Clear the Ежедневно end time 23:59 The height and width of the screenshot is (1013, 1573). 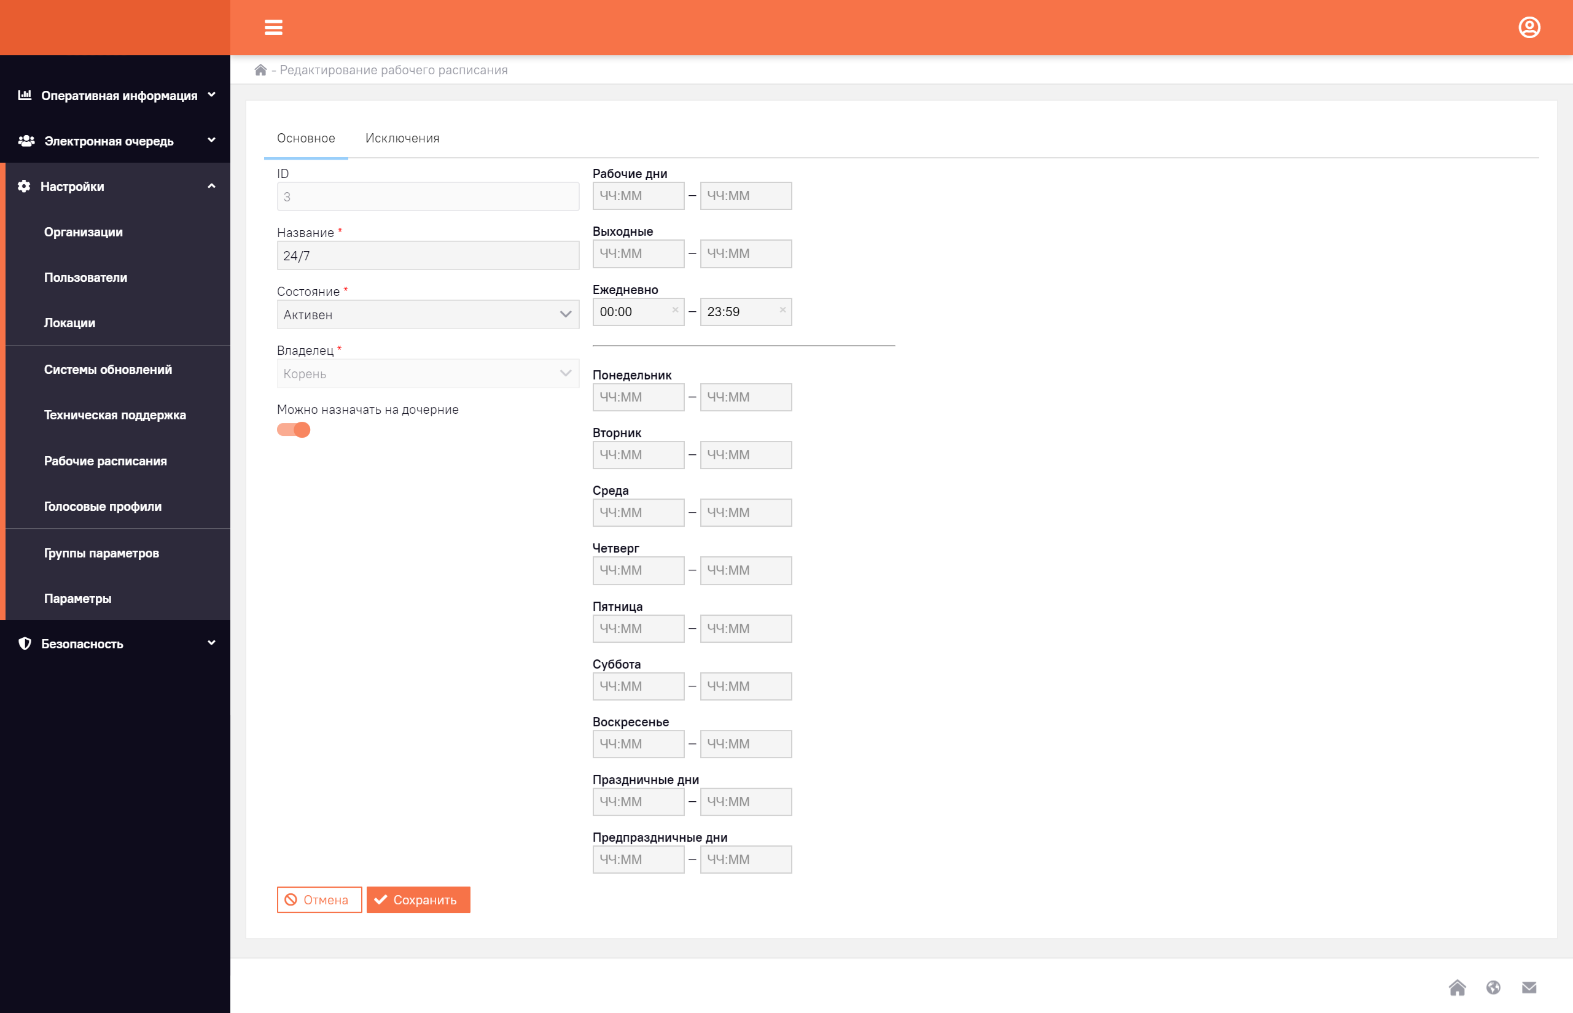click(783, 310)
